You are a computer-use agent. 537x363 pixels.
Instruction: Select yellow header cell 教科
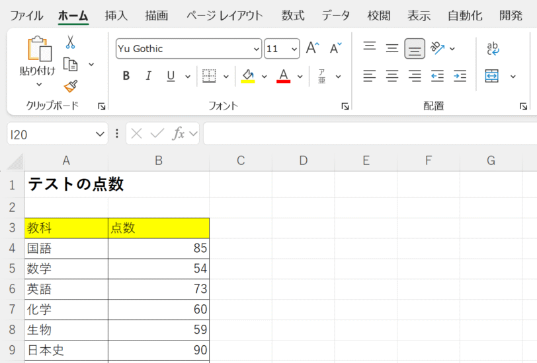(x=66, y=228)
